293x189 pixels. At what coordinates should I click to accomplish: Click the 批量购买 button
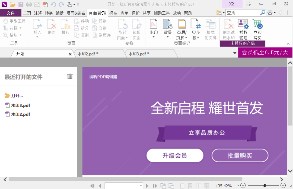pyautogui.click(x=240, y=155)
